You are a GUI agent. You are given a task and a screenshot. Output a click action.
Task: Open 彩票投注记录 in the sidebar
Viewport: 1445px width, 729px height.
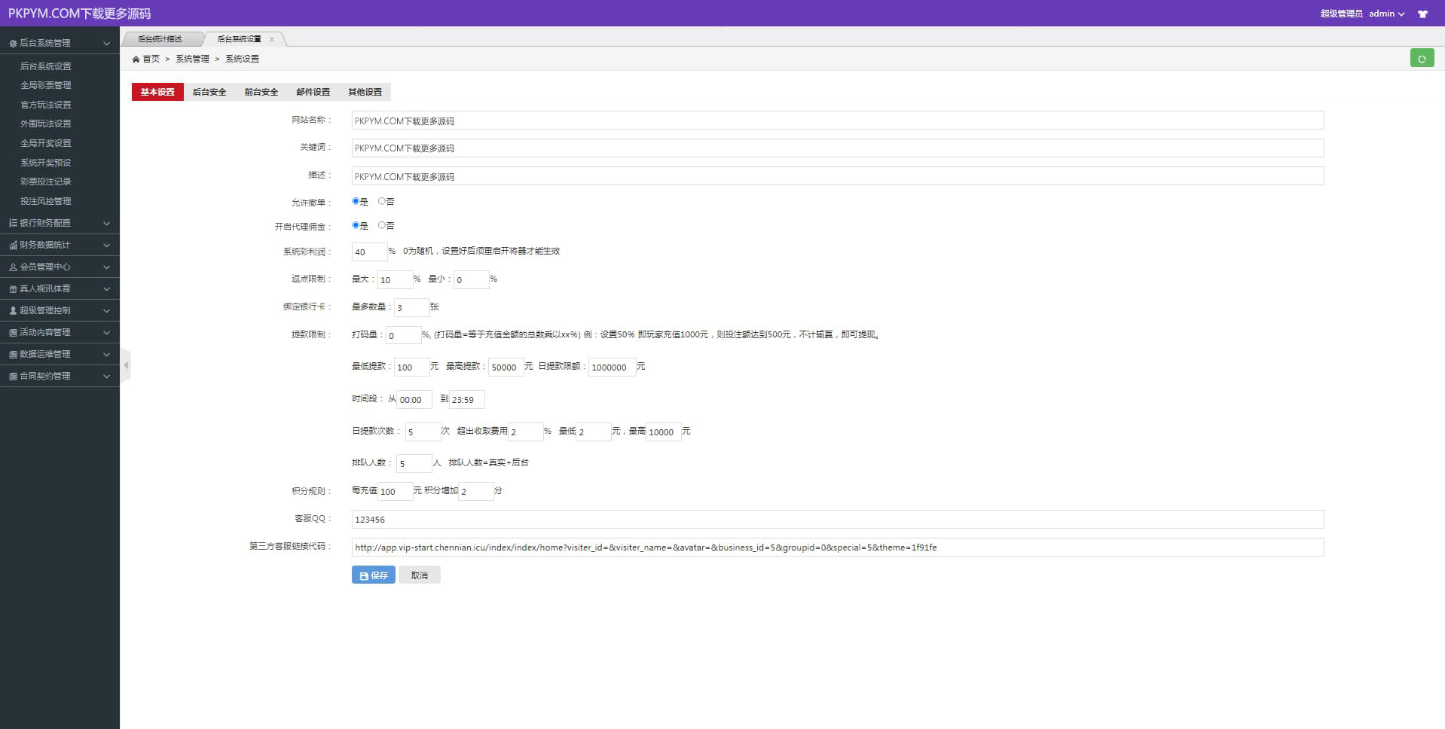46,181
